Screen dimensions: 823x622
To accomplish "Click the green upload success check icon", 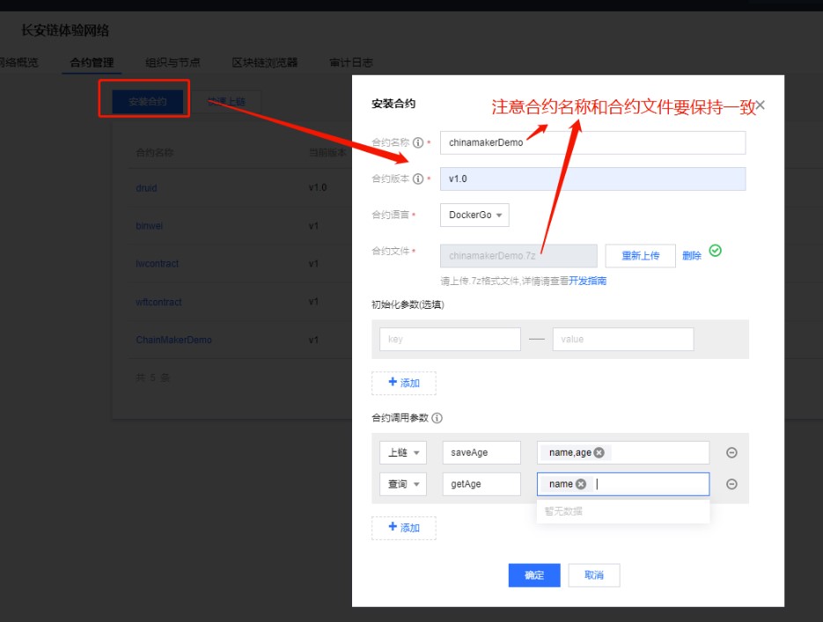I will [x=715, y=251].
